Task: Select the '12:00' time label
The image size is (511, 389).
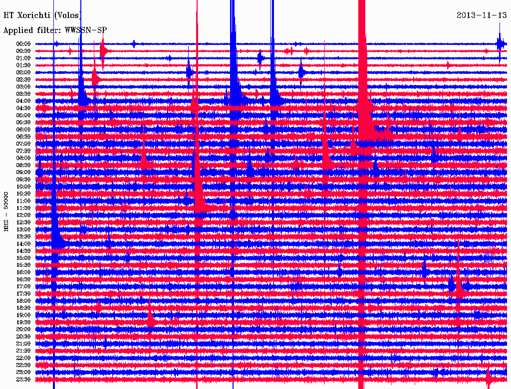Action: [x=23, y=215]
